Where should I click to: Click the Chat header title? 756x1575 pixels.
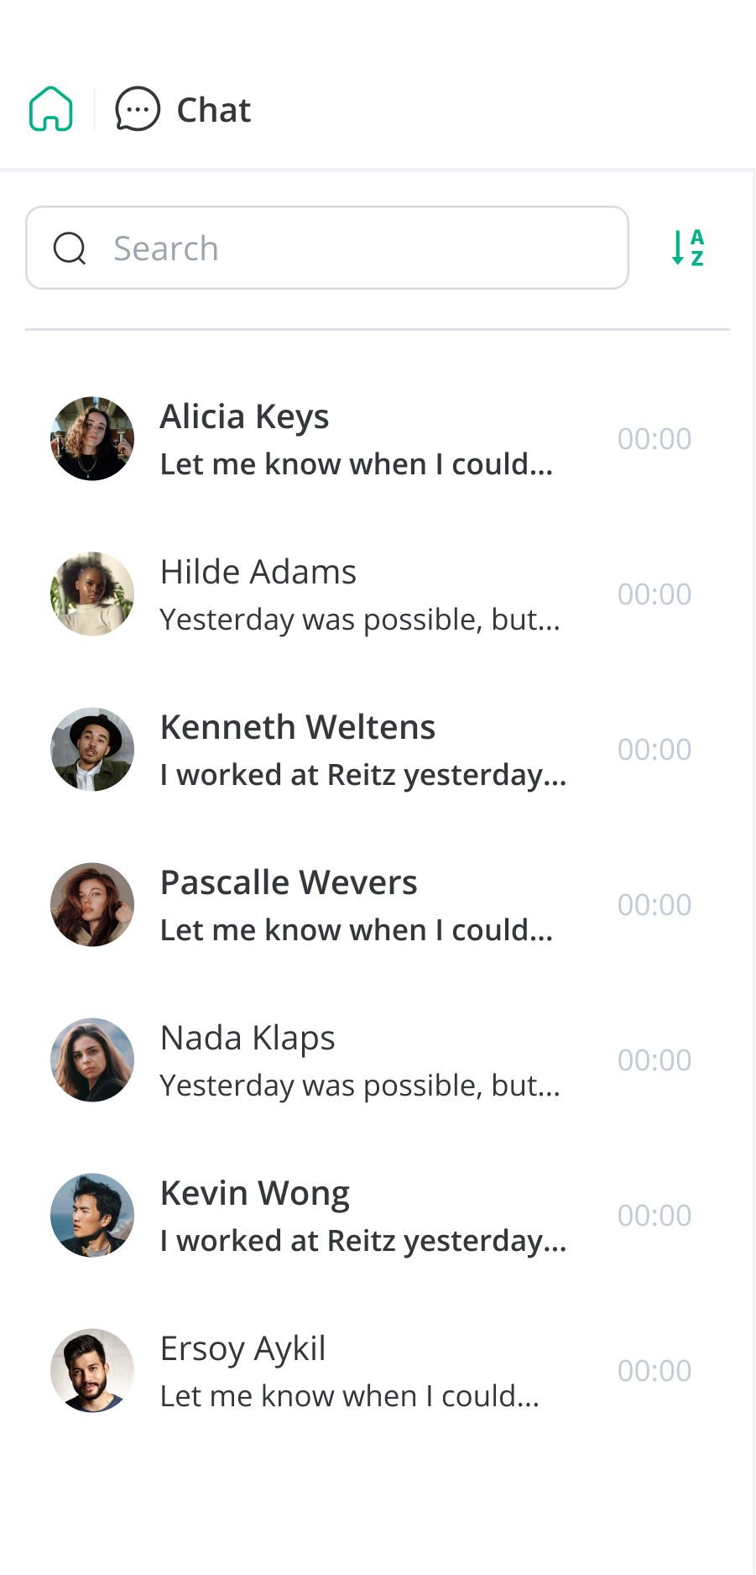[214, 110]
